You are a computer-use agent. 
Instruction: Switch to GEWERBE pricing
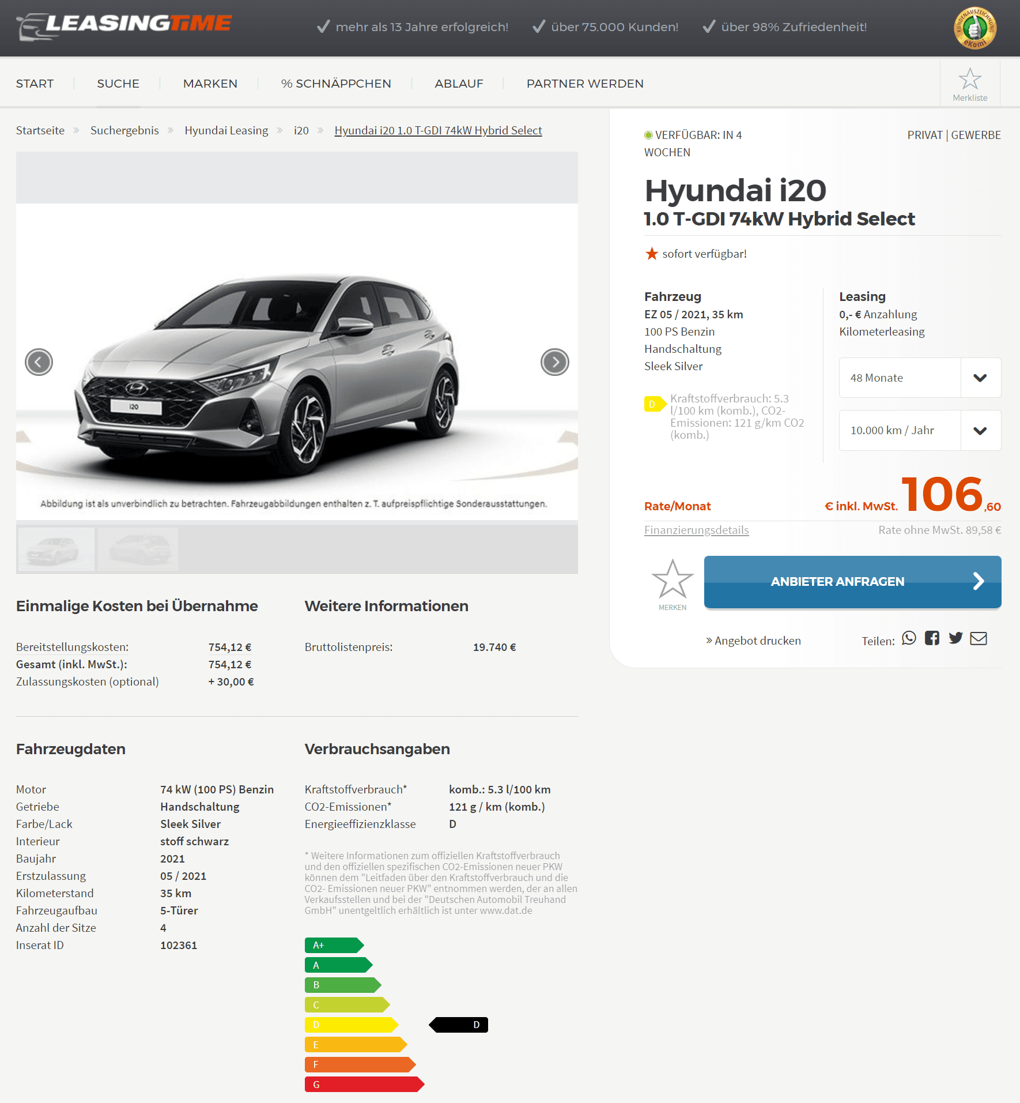(976, 135)
